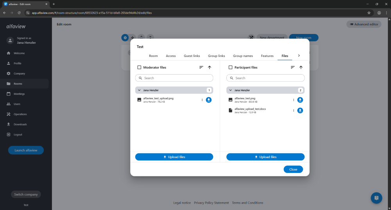Close the Test room dialog
The image size is (391, 210).
(293, 169)
